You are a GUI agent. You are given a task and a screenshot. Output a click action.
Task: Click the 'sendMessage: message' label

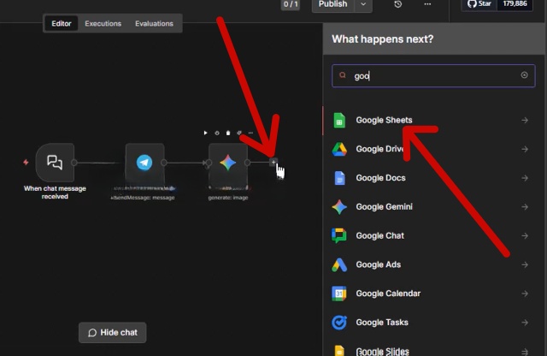(143, 198)
